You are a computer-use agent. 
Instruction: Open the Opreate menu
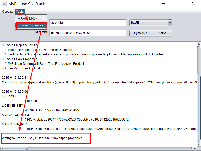[x=8, y=12]
